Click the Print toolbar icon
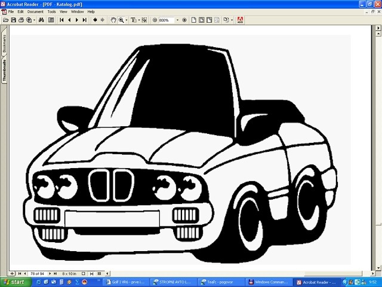Screen dimensions: 382x287 point(21,20)
